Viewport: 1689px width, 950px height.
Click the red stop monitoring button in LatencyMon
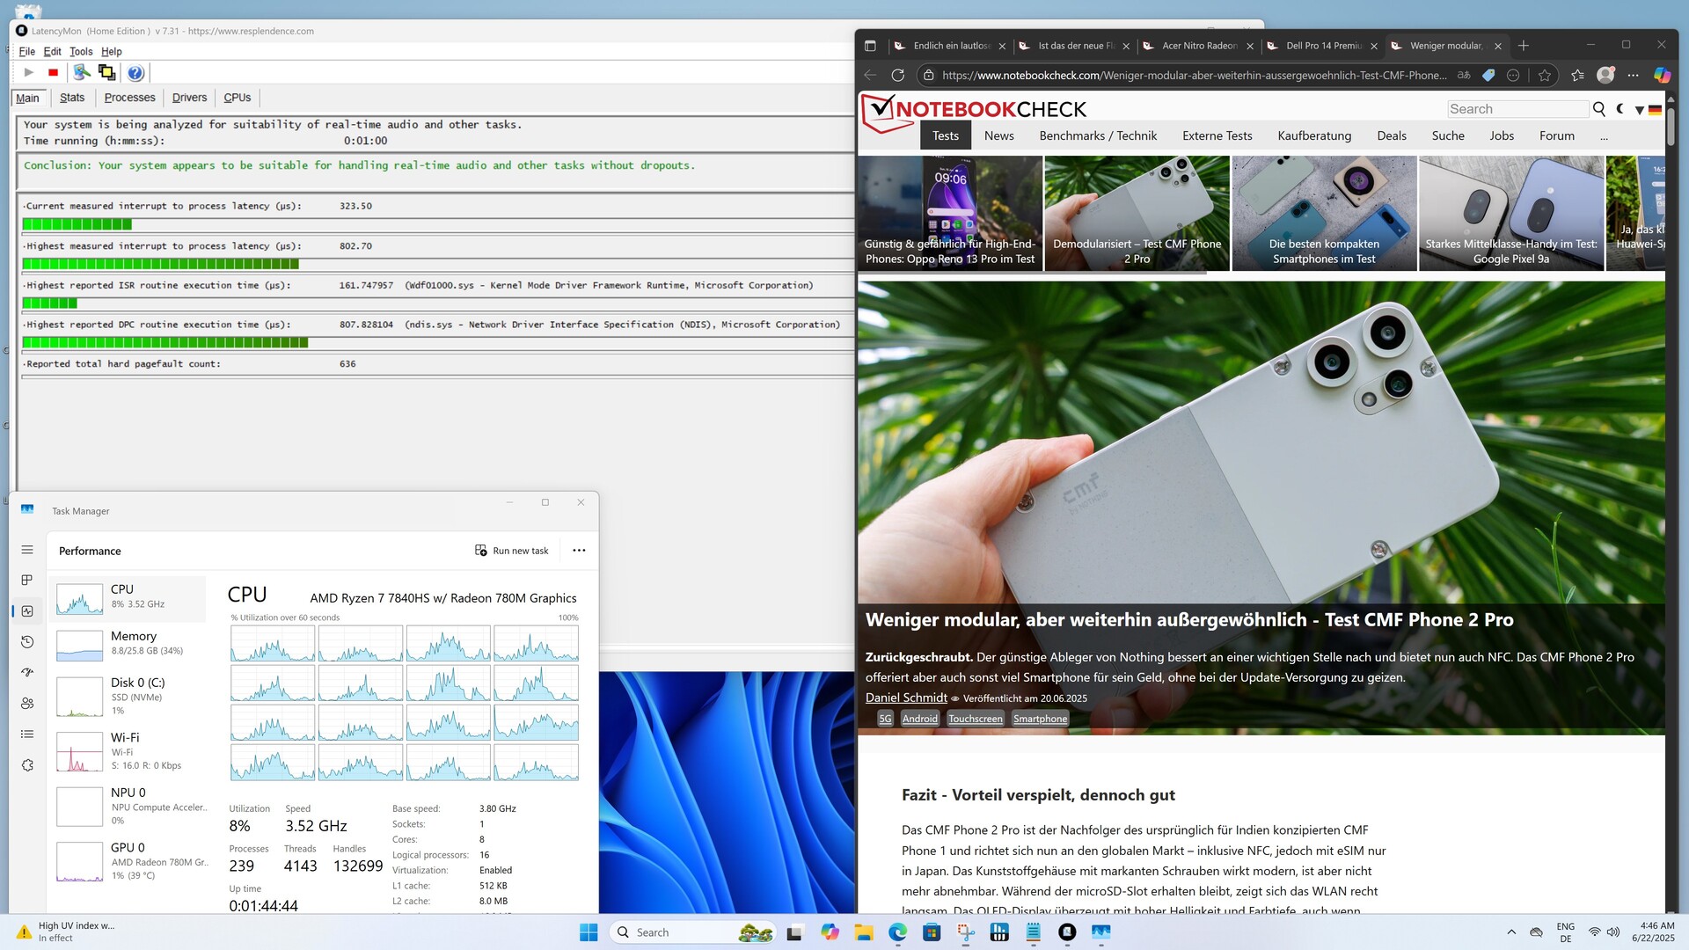pos(53,73)
